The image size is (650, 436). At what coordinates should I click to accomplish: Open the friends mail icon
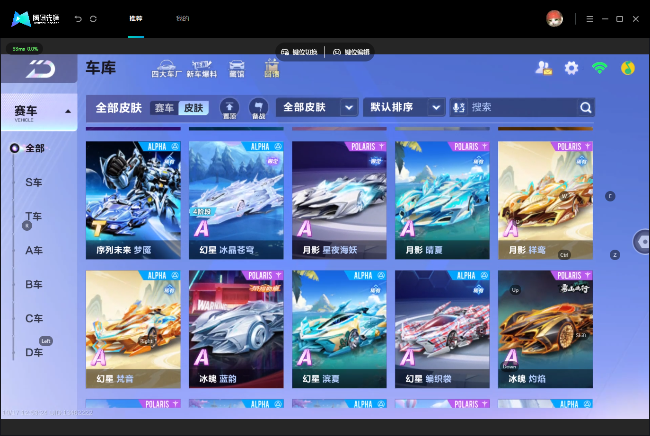click(543, 68)
